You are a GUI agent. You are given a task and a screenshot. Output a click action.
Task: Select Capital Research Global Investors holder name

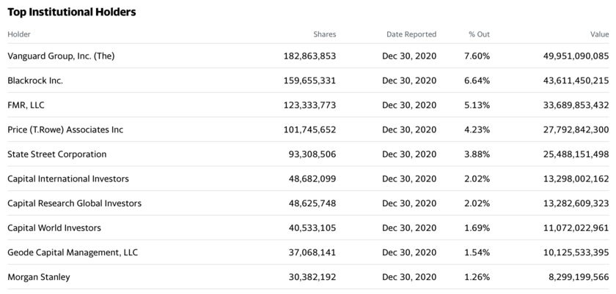pyautogui.click(x=74, y=203)
